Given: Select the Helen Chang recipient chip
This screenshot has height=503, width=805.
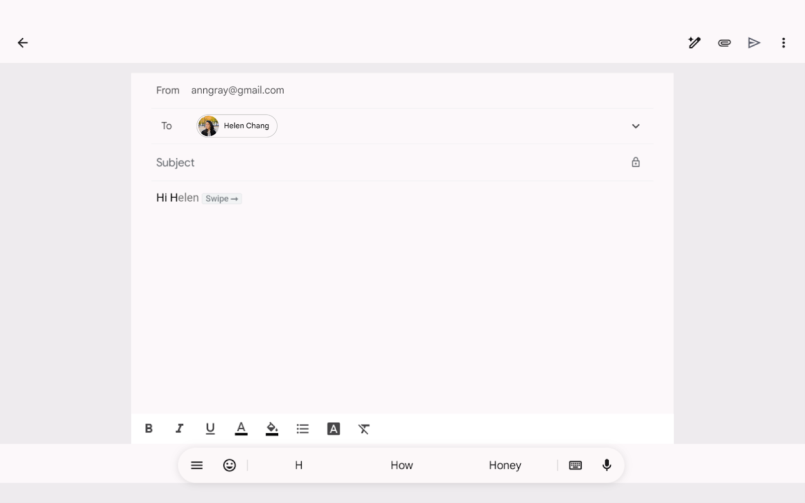Looking at the screenshot, I should click(x=236, y=126).
